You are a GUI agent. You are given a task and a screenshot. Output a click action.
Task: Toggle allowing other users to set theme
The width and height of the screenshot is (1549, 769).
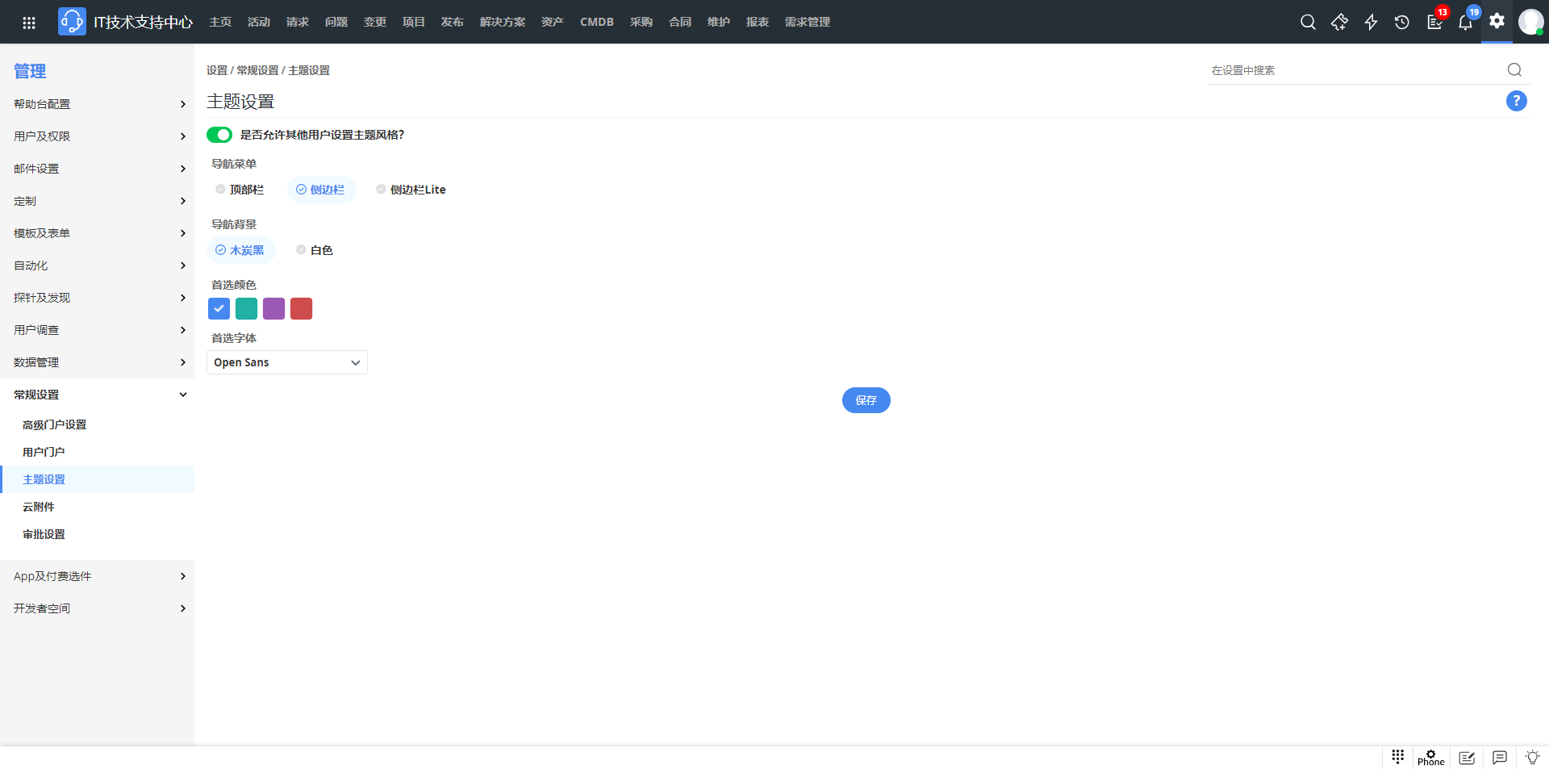pyautogui.click(x=219, y=135)
